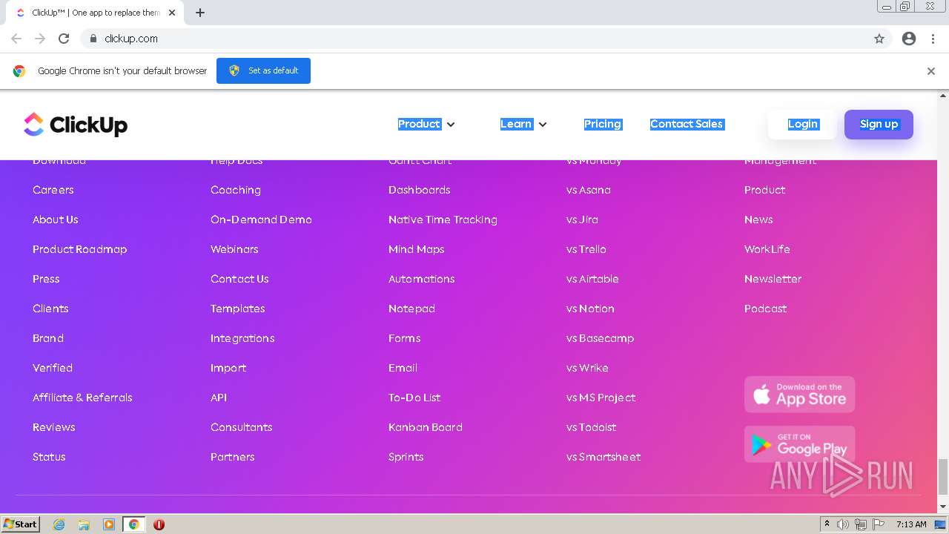Open the Automations link

422,279
